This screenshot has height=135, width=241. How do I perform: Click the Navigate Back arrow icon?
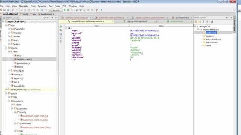click(x=42, y=10)
